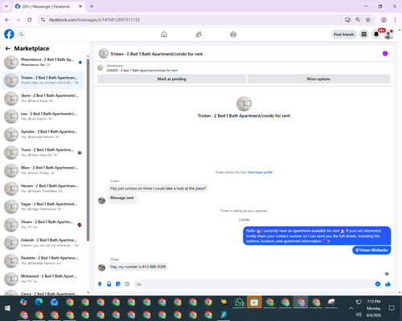Click the @Tristen Welbanks mention bubble

coord(371,250)
